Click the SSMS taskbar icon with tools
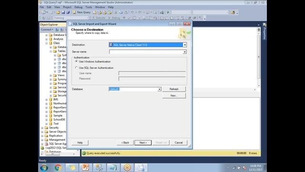This screenshot has width=305, height=172. [x=99, y=168]
